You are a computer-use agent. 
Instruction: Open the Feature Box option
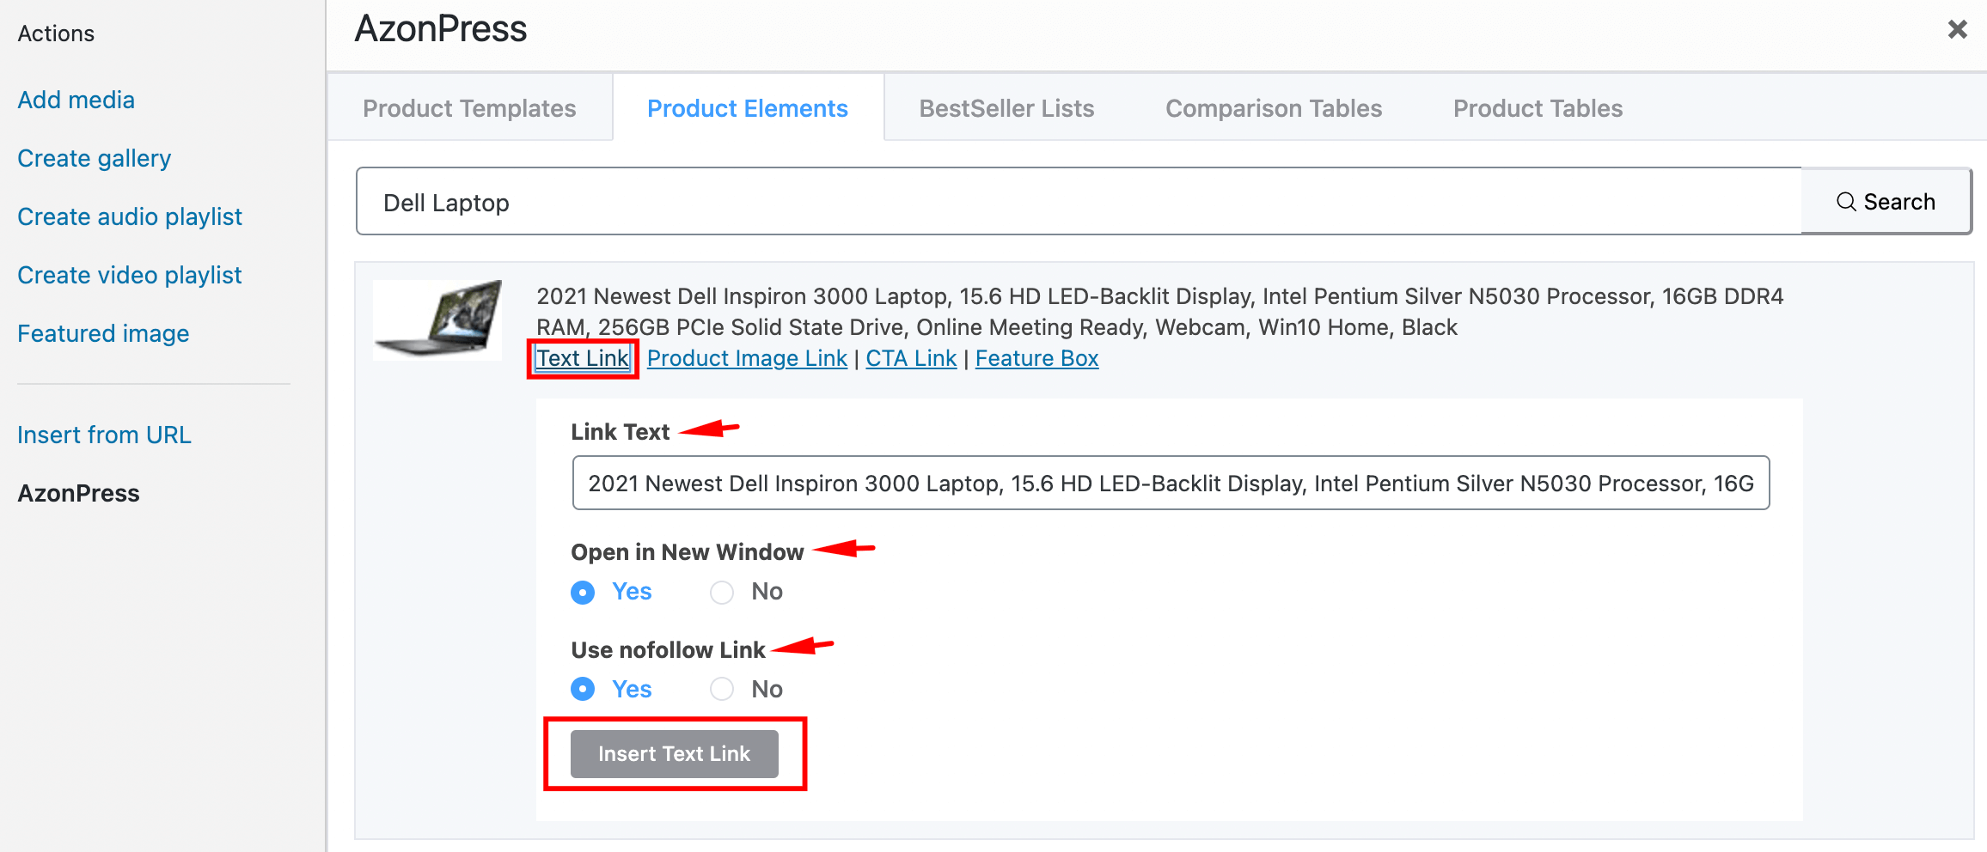coord(1036,358)
